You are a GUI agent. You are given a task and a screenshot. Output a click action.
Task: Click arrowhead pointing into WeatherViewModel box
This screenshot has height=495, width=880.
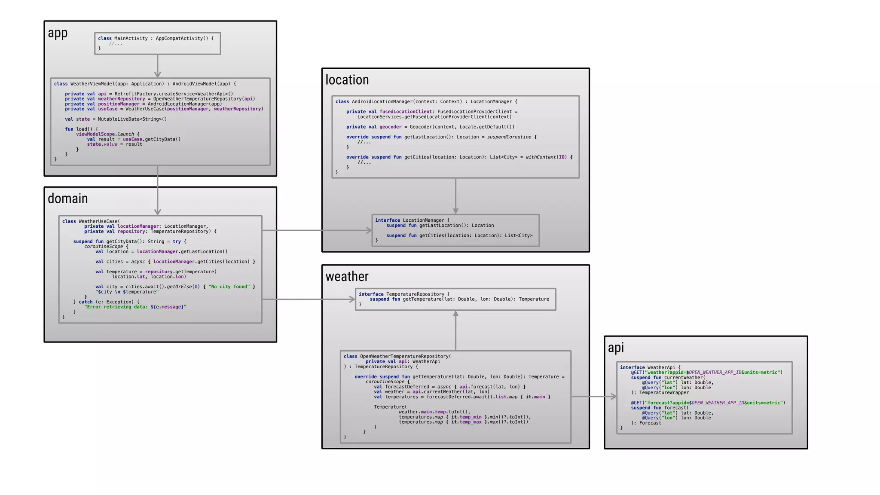coord(158,74)
